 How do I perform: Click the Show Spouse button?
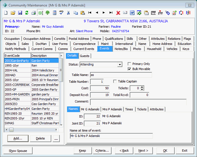pyautogui.click(x=18, y=151)
